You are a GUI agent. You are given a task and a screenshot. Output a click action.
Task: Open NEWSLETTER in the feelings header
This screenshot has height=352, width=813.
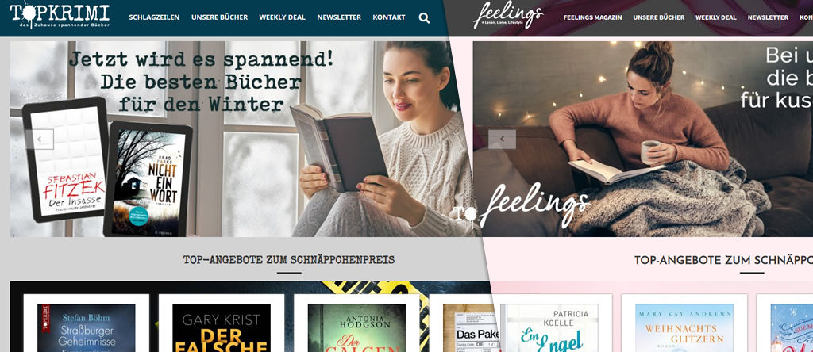(768, 17)
